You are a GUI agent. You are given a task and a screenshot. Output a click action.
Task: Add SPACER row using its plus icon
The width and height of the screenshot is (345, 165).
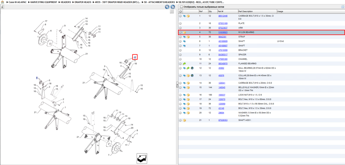point(180,55)
